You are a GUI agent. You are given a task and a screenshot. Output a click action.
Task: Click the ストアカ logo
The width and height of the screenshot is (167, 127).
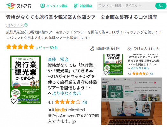(19, 6)
